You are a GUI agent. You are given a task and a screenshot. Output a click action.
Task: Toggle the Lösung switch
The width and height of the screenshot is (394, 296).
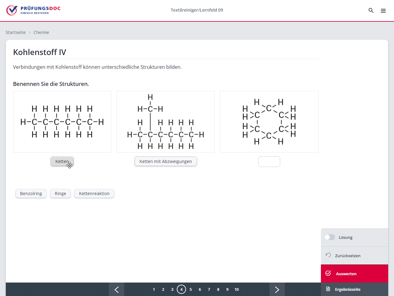pyautogui.click(x=329, y=237)
